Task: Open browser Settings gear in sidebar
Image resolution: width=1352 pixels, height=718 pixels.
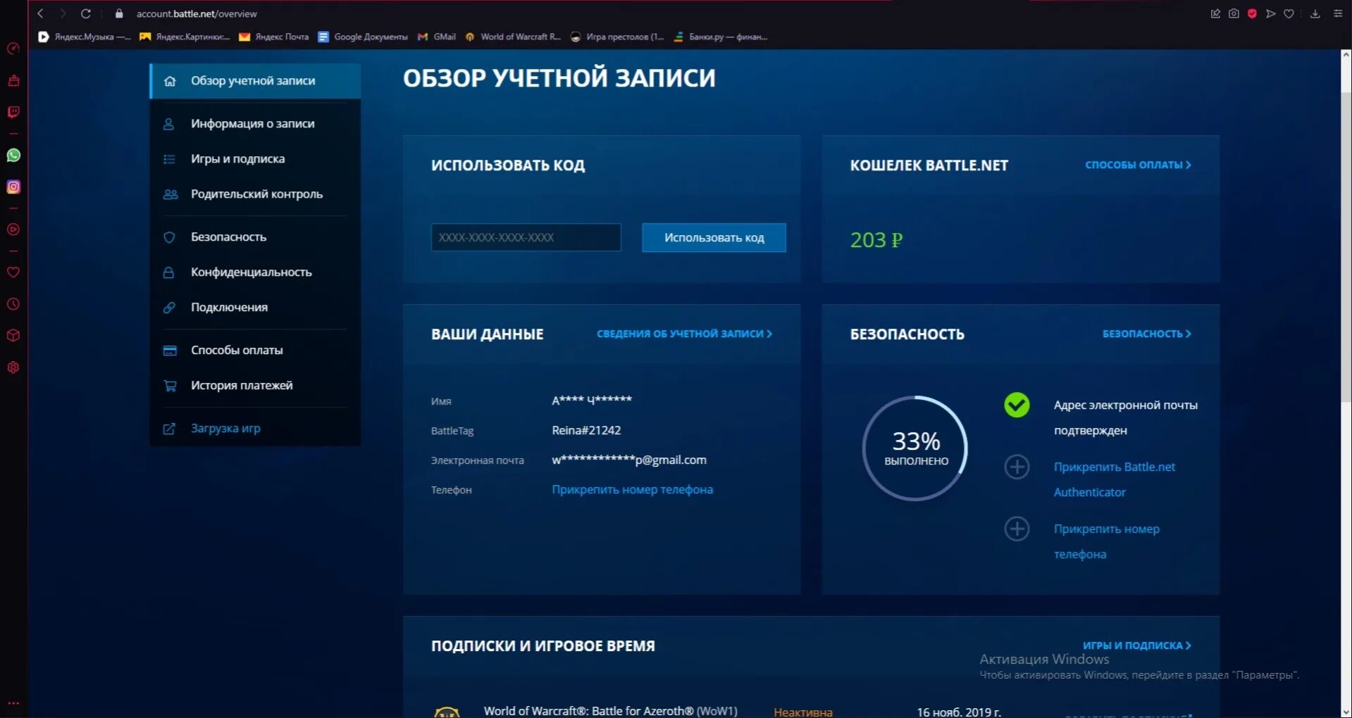Action: (13, 367)
